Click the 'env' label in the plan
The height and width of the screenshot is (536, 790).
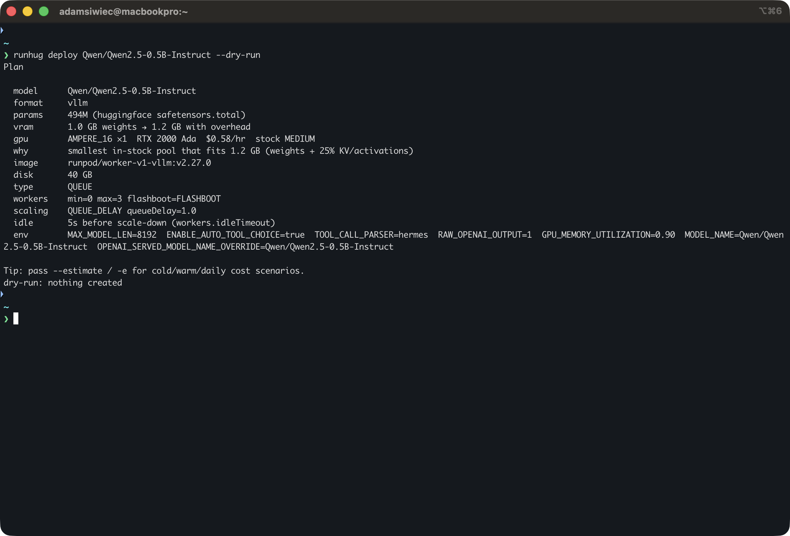click(x=21, y=235)
